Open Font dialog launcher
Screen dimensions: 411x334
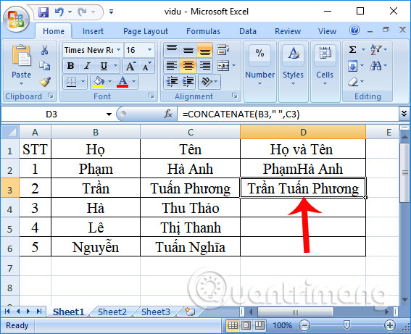pos(151,96)
